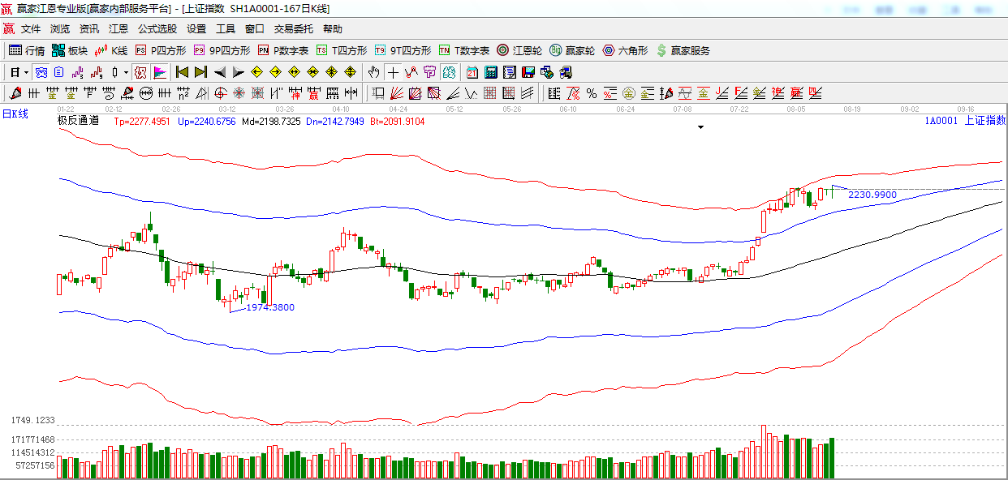Image resolution: width=1008 pixels, height=480 pixels.
Task: Click the floppy disk save icon
Action: [x=528, y=72]
